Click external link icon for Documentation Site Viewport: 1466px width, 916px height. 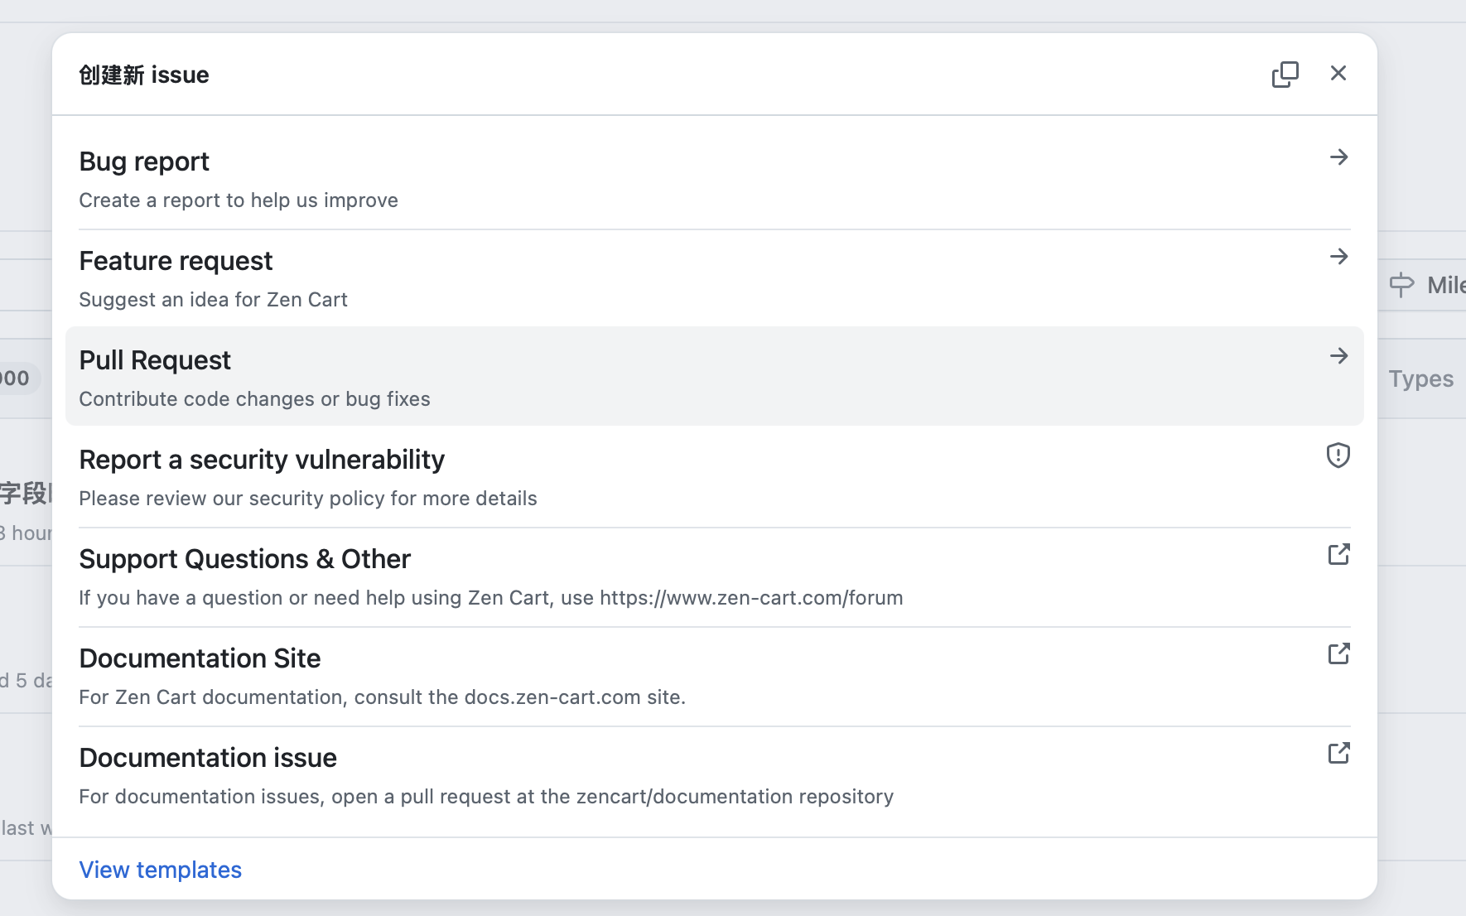coord(1339,653)
